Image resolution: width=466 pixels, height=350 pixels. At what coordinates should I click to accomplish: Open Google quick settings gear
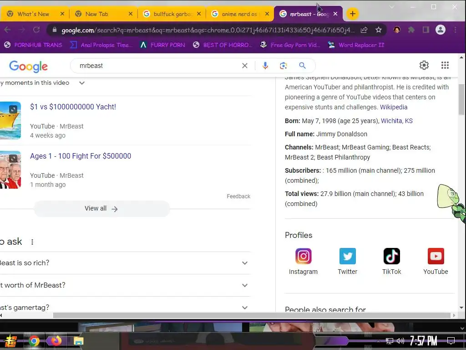click(x=424, y=65)
